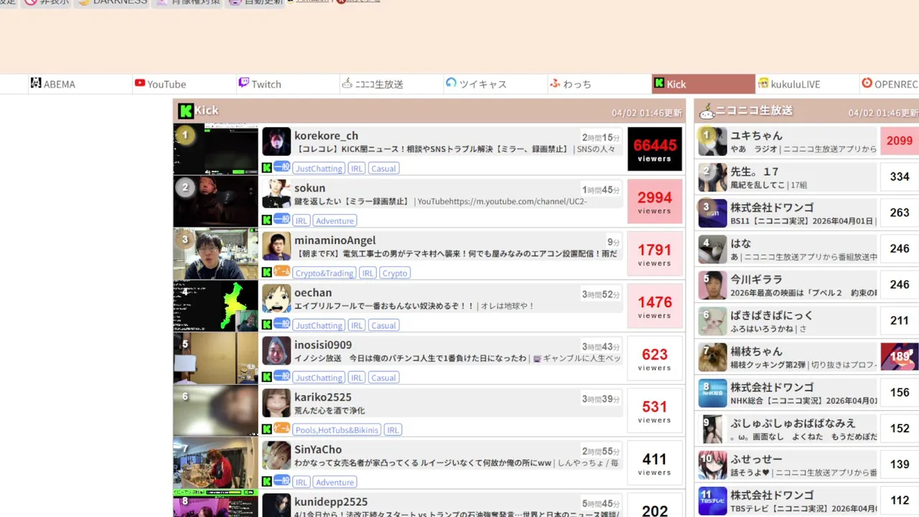919x517 pixels.
Task: Click Kick K icon in minaminoAngel row
Action: click(266, 273)
